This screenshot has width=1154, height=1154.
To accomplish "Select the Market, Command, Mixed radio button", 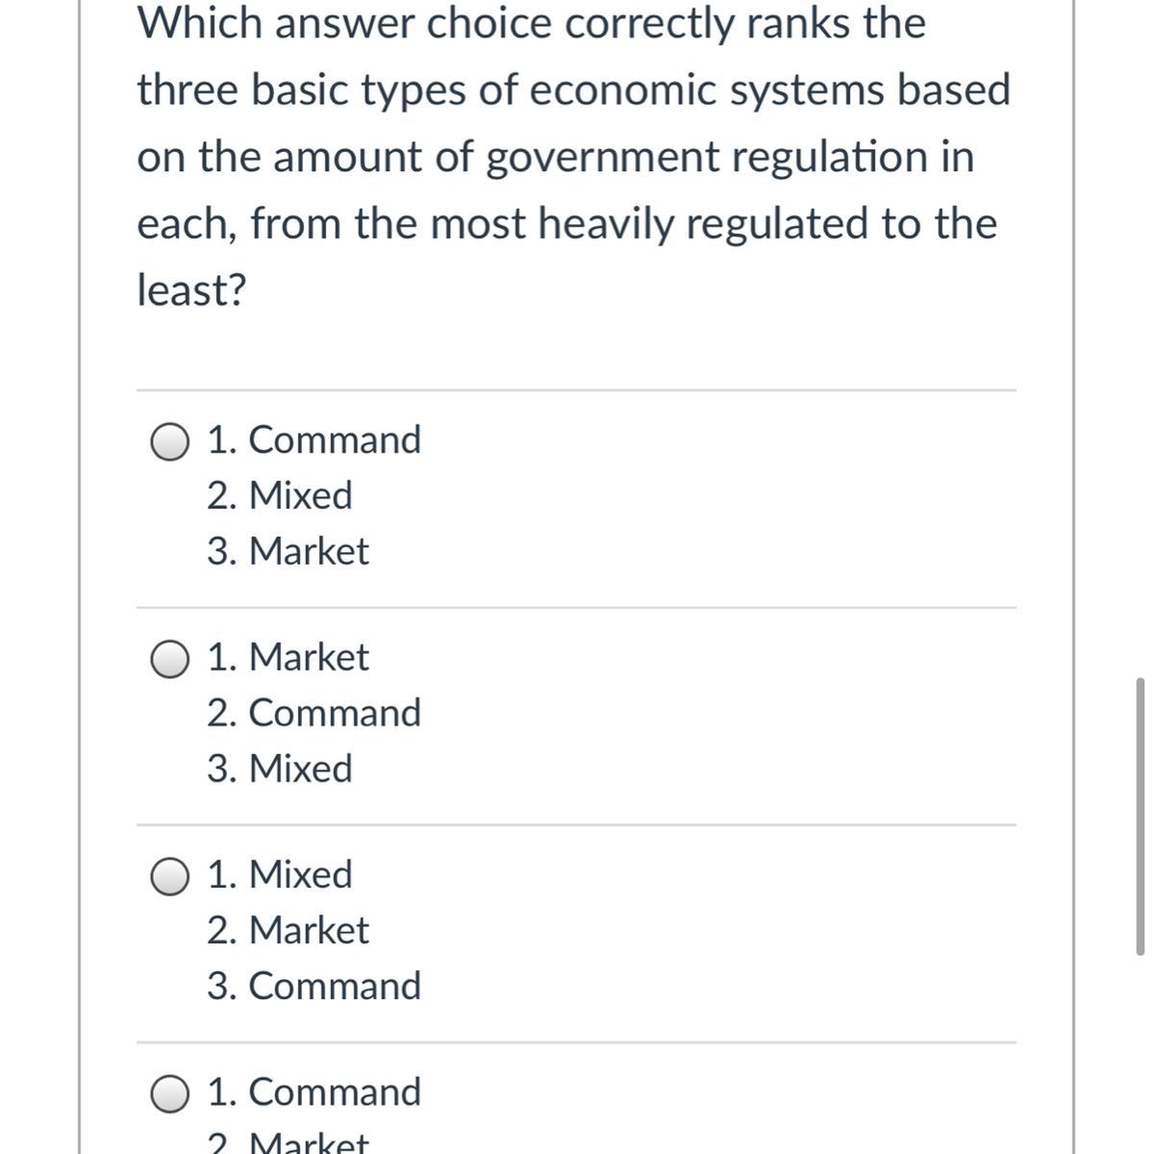I will pos(170,660).
